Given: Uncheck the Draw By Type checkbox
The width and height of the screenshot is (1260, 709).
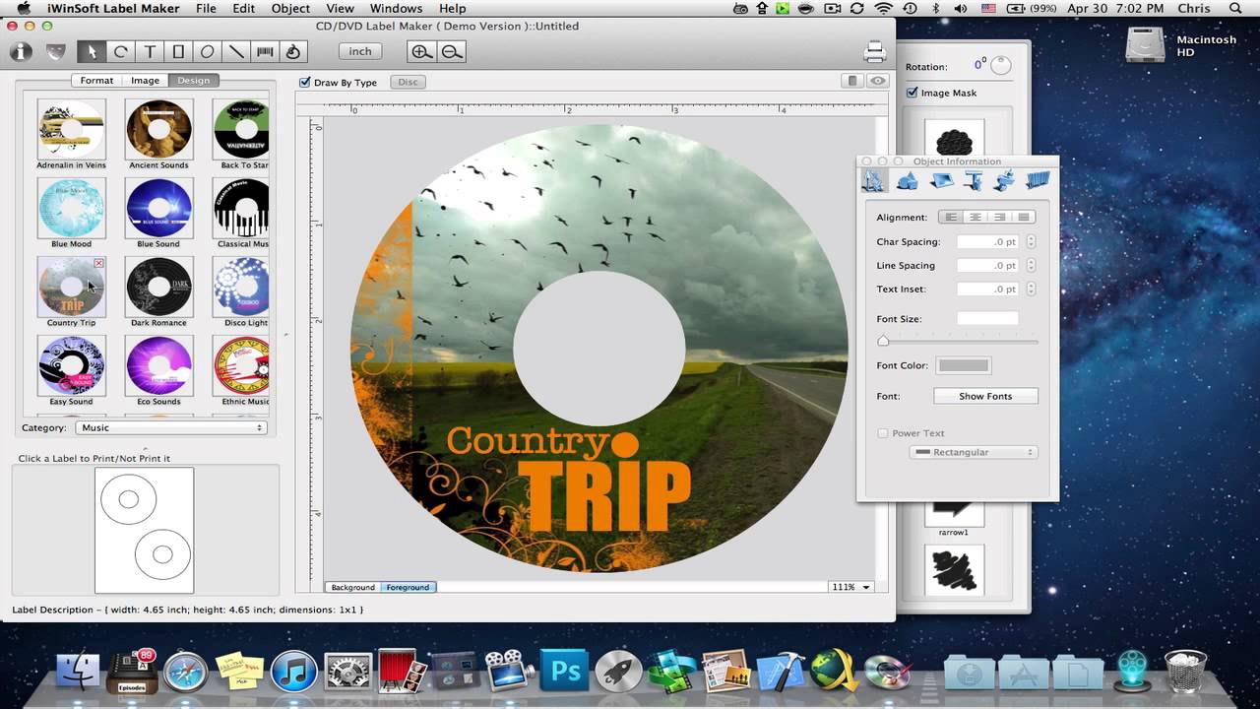Looking at the screenshot, I should (x=305, y=82).
